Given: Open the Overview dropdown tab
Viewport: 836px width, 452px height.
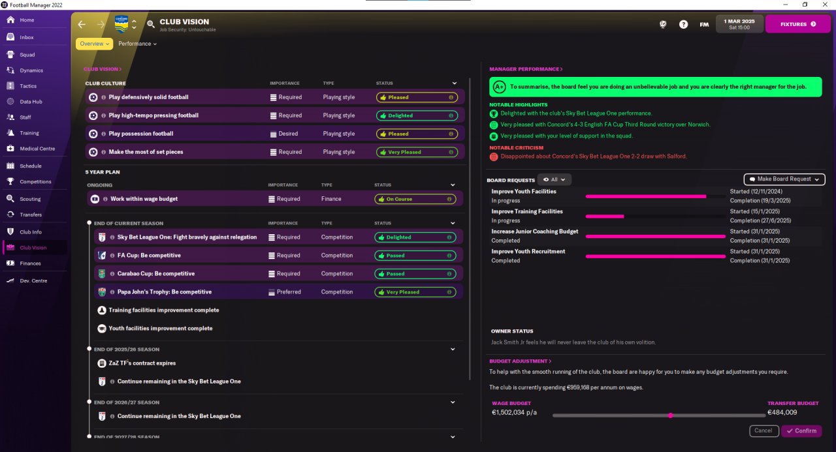Looking at the screenshot, I should click(x=94, y=44).
